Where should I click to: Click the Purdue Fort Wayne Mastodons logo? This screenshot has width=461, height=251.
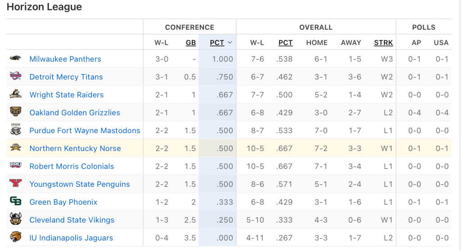tap(15, 130)
